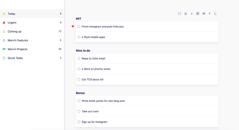Open the Urgent list in sidebar
Screen dimensions: 239x130
point(12,23)
